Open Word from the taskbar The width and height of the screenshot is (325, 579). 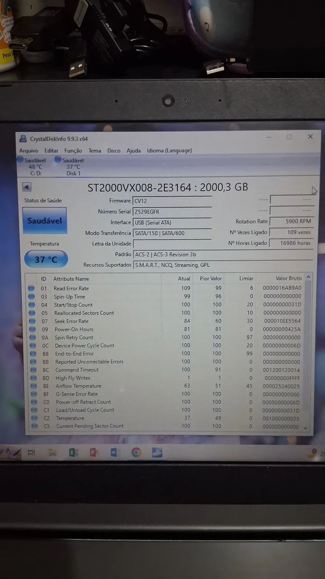pyautogui.click(x=115, y=452)
